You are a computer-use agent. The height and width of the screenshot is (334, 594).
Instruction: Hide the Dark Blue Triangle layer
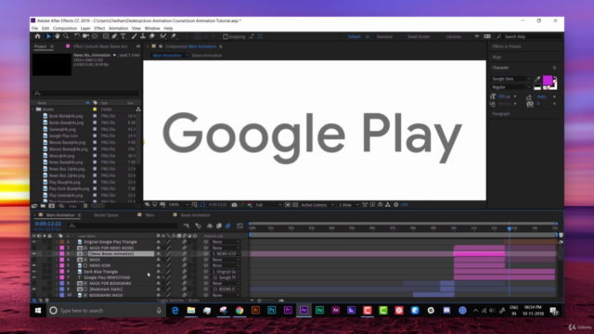[x=33, y=272]
